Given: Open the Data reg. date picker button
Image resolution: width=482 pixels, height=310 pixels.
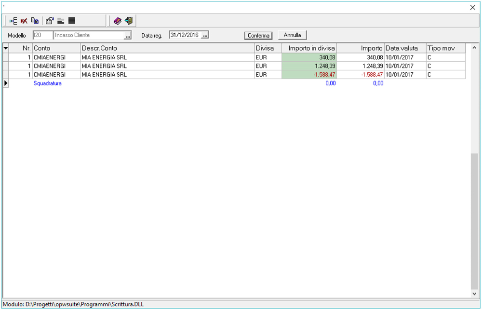Looking at the screenshot, I should [x=205, y=35].
